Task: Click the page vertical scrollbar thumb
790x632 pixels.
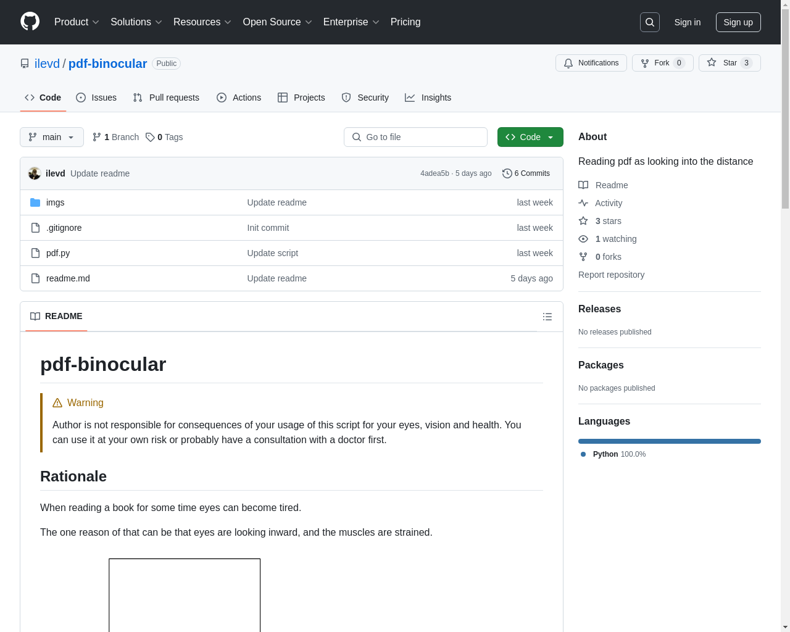Action: tap(785, 110)
